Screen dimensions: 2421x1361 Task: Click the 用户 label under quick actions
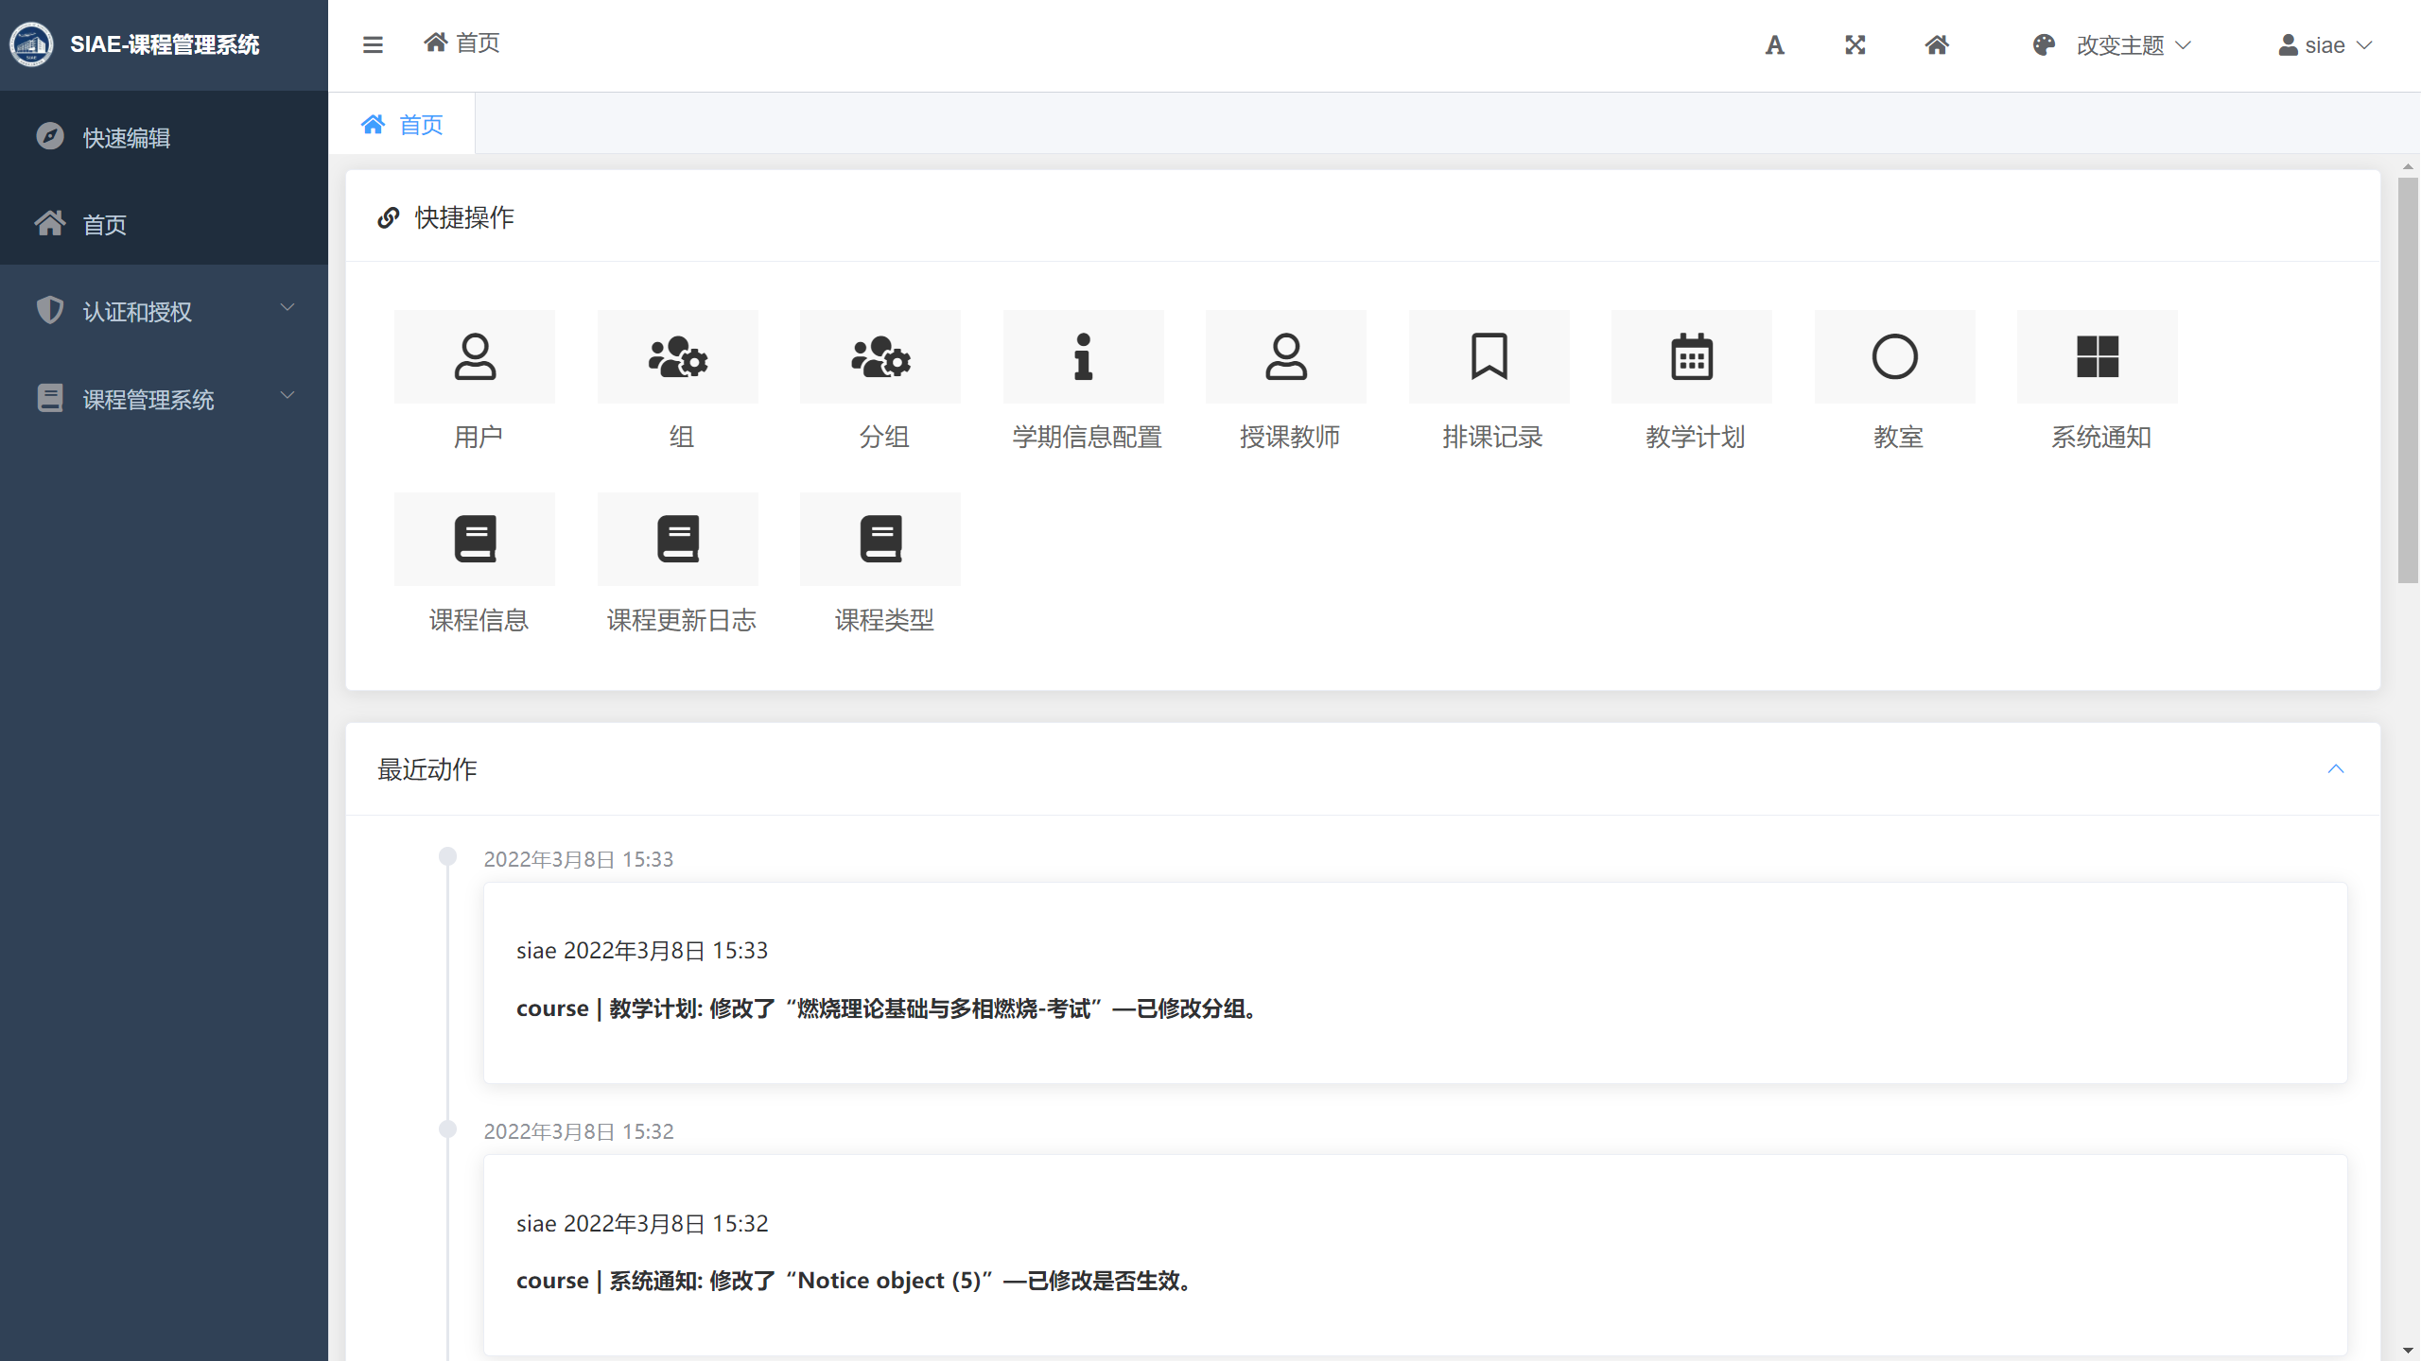pyautogui.click(x=479, y=437)
